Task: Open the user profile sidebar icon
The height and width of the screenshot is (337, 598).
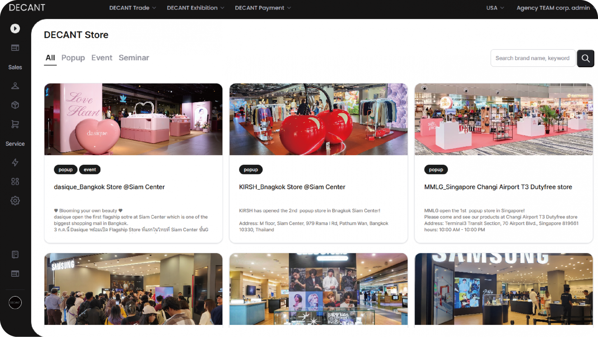Action: click(x=15, y=86)
